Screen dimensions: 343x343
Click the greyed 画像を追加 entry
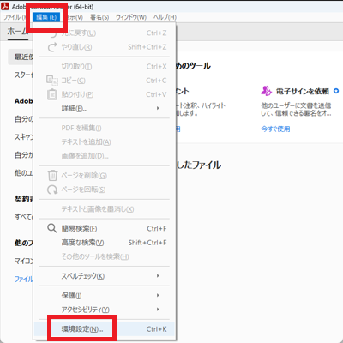tap(105, 156)
